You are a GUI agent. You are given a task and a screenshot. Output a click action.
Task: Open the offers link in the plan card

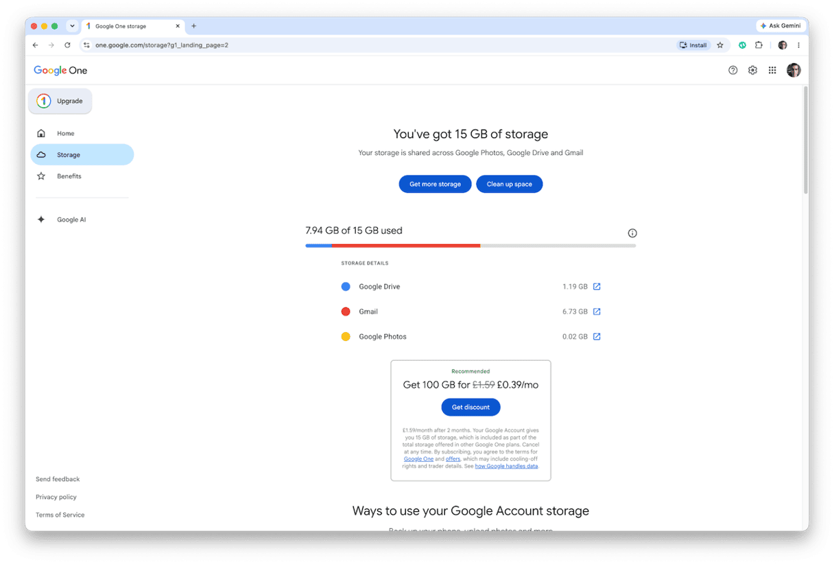(x=453, y=459)
